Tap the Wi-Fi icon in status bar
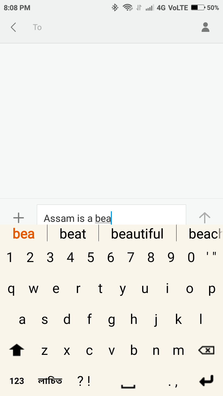Screen dimensions: 223x396 coord(128,7)
